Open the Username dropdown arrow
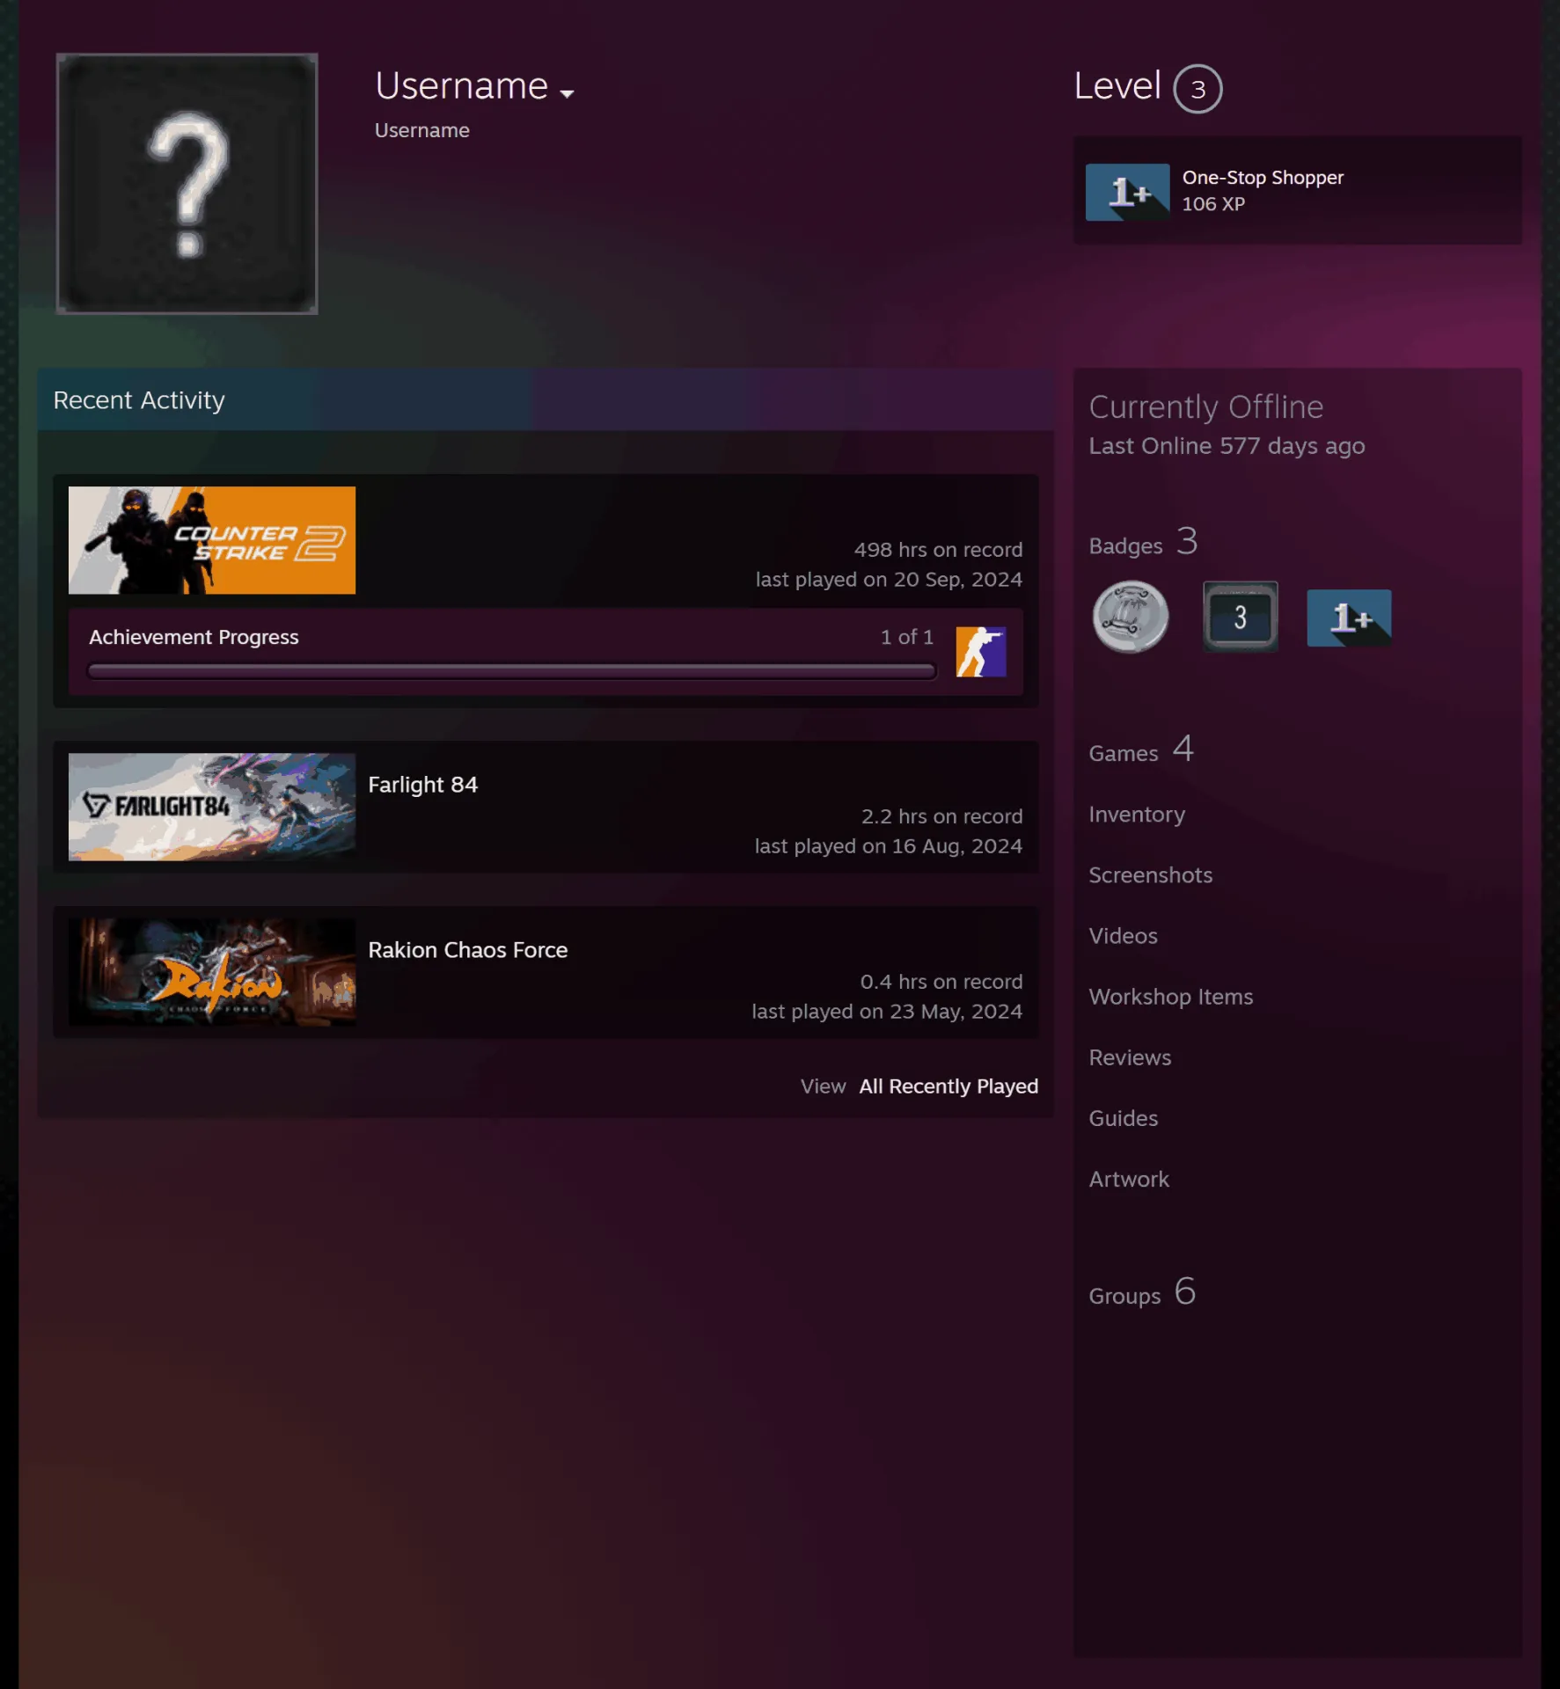 coord(567,93)
